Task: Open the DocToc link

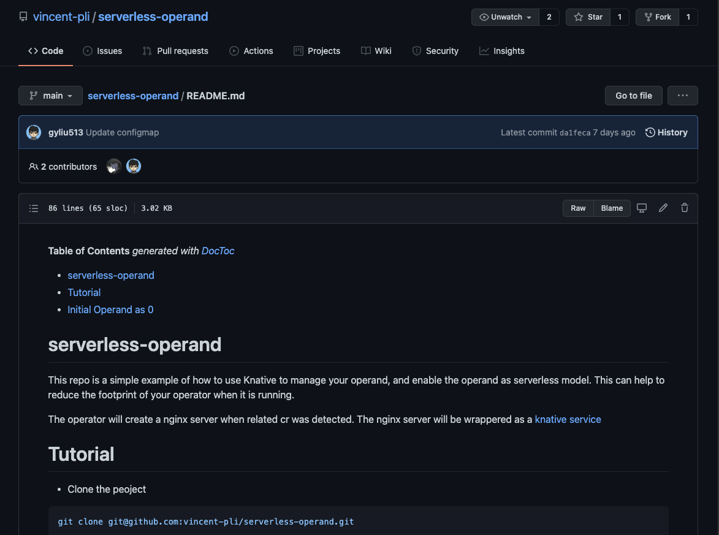Action: pyautogui.click(x=218, y=251)
